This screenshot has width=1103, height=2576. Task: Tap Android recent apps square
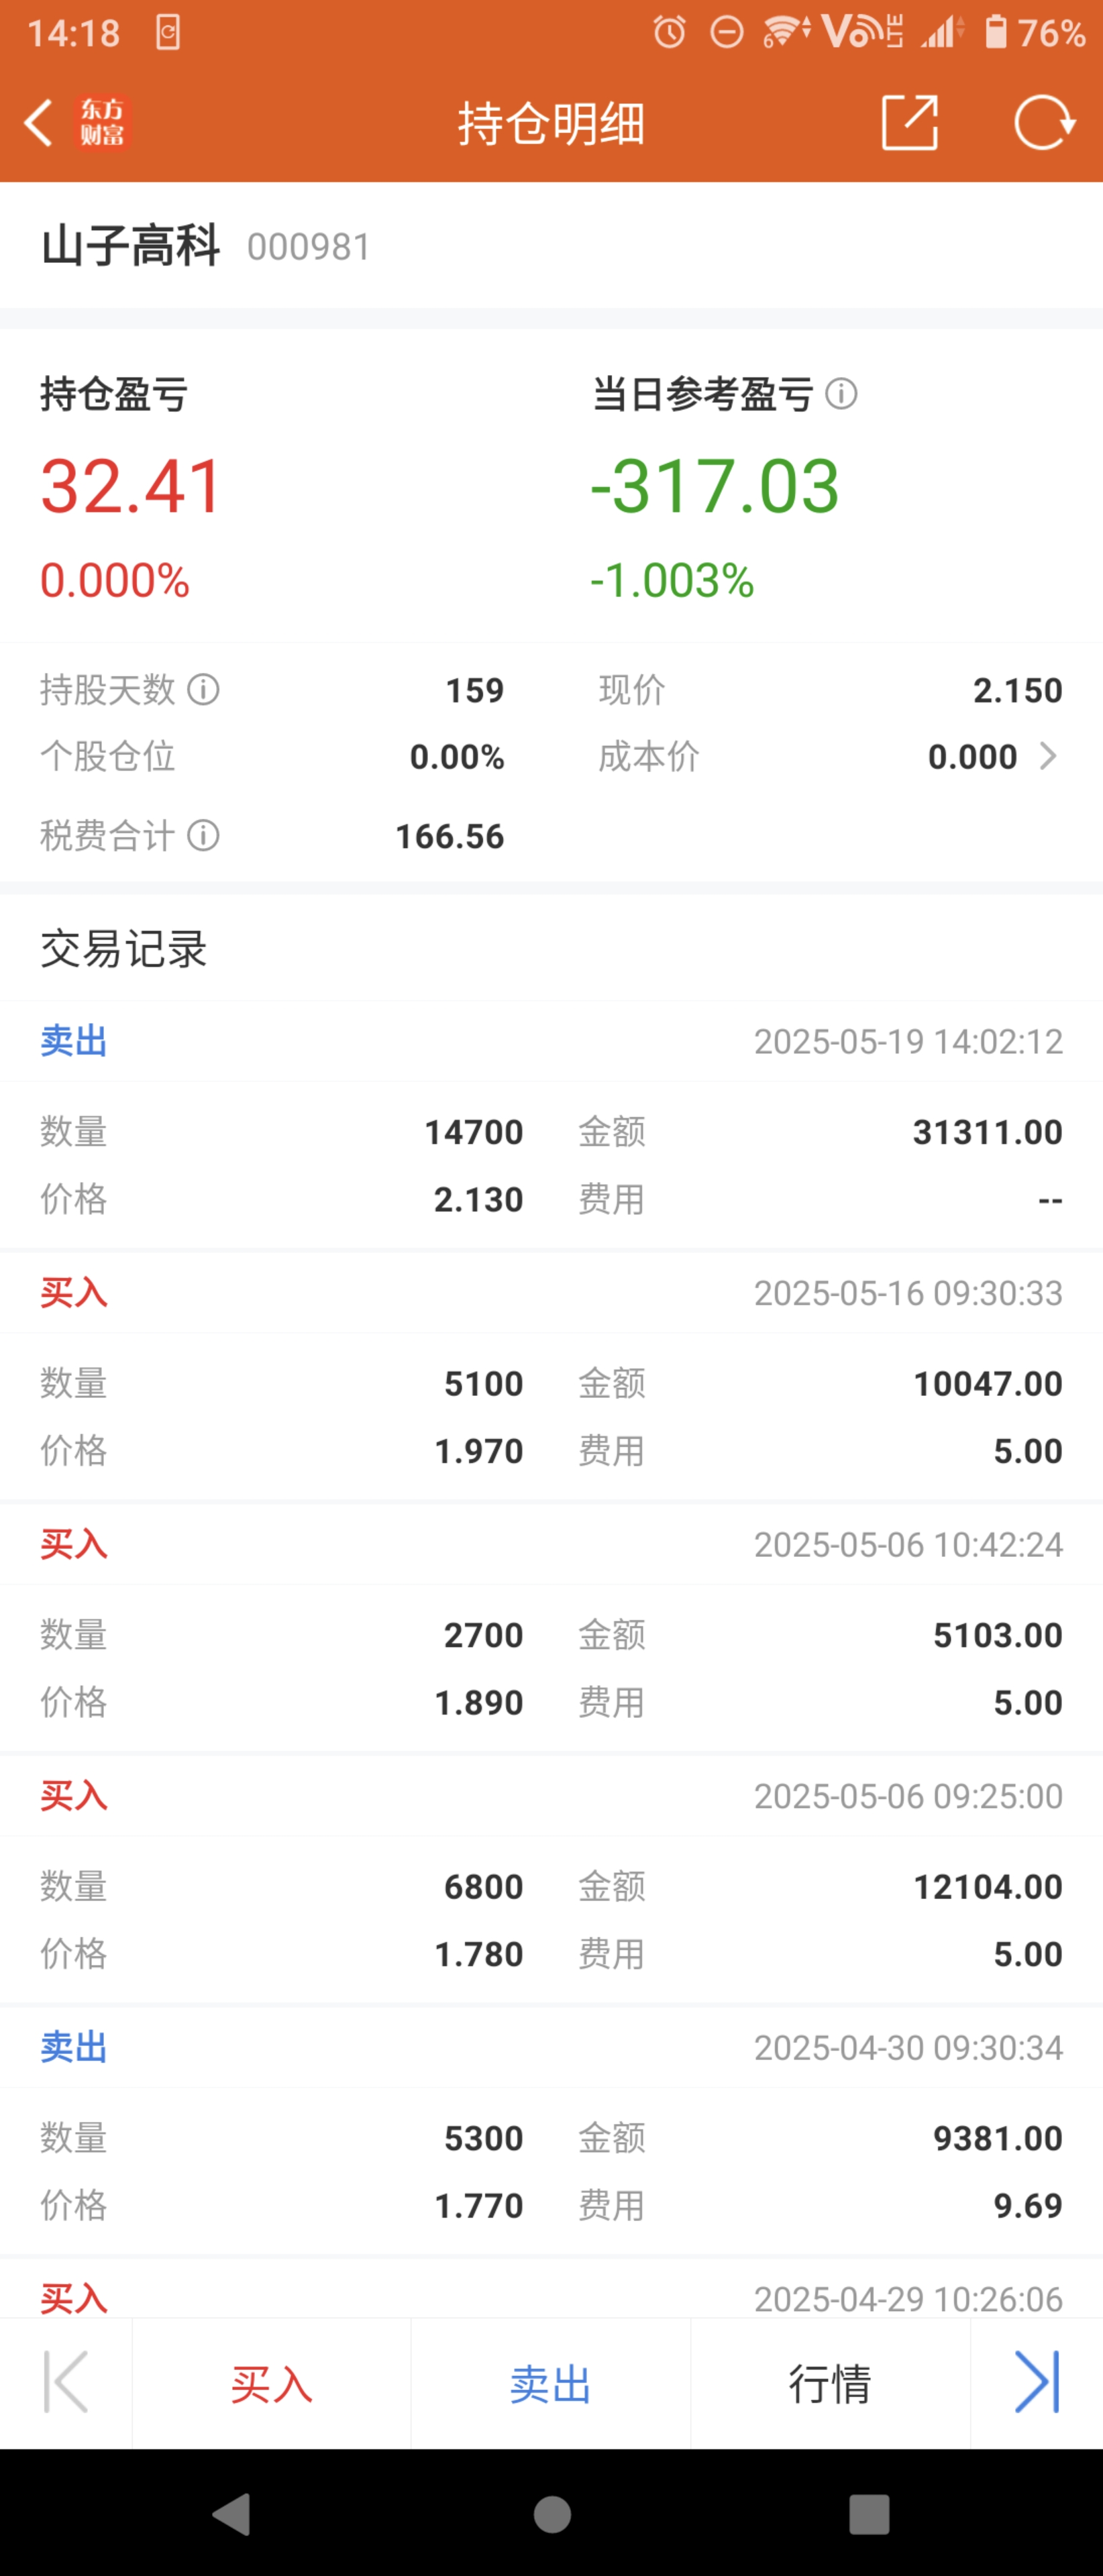[869, 2514]
